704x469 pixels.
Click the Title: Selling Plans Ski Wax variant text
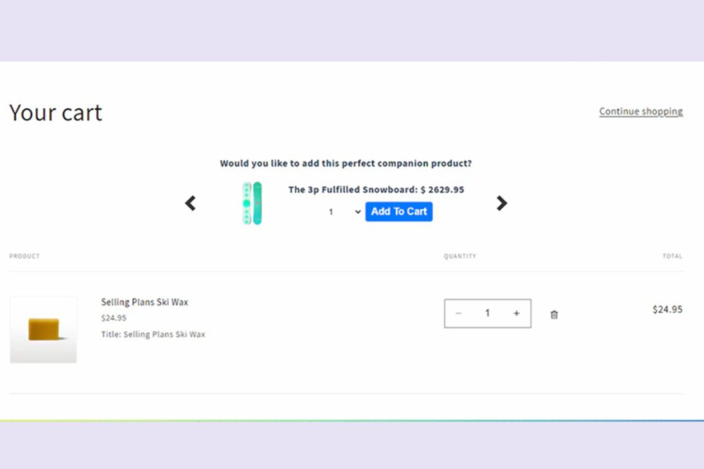point(153,334)
